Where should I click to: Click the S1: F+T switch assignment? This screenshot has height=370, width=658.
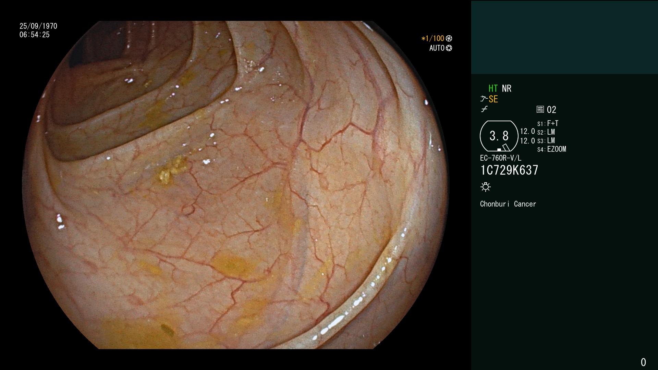coord(548,124)
